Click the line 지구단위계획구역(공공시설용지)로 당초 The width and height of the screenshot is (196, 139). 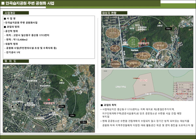coord(142,113)
